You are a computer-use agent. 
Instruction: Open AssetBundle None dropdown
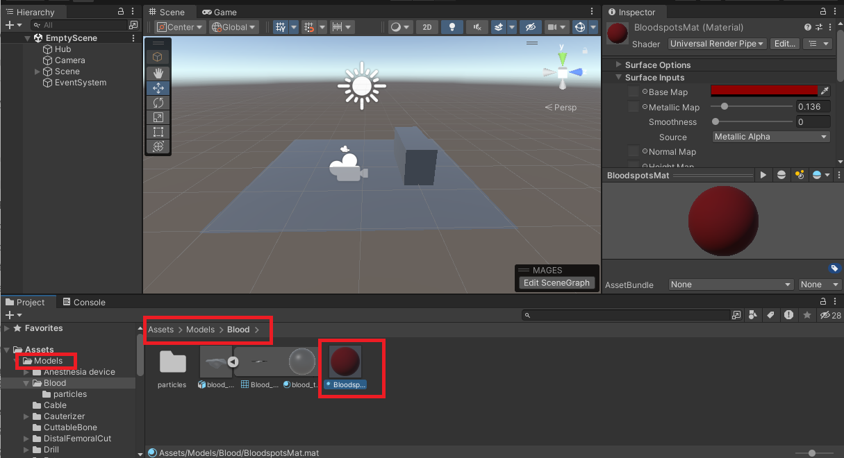(x=731, y=285)
